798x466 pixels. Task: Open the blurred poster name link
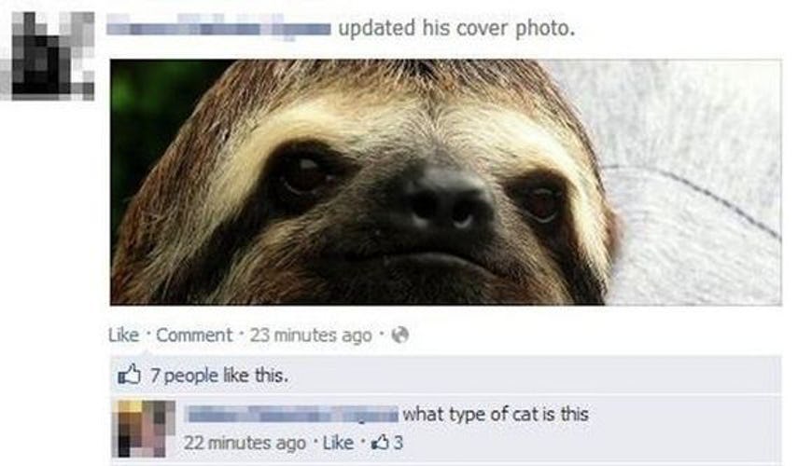click(x=218, y=26)
